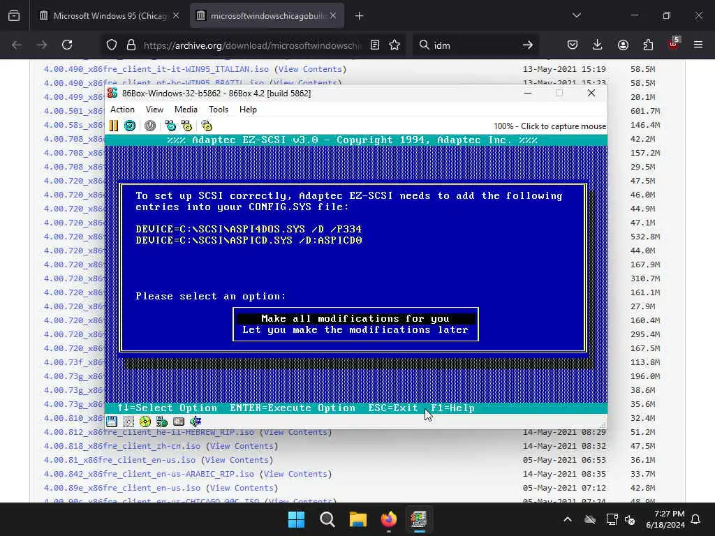The image size is (715, 536).
Task: Bookmark this page with star
Action: tap(395, 45)
